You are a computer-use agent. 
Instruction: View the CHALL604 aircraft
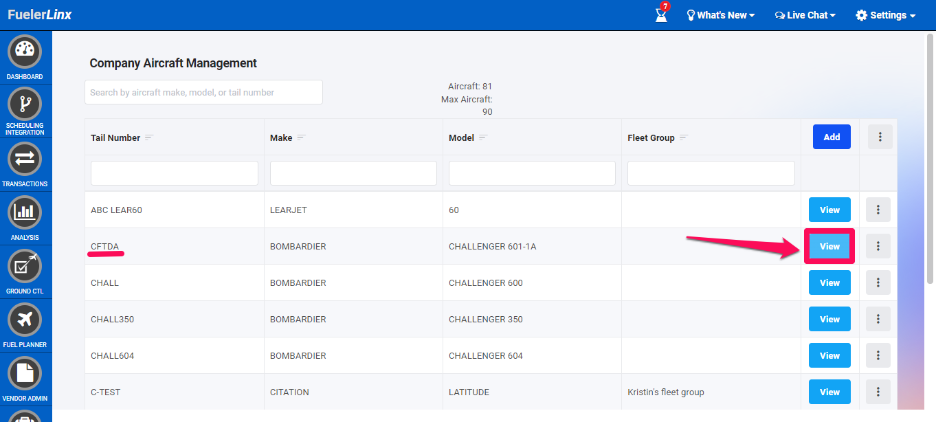(829, 355)
